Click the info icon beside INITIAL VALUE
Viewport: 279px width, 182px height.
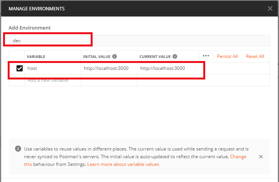point(115,56)
